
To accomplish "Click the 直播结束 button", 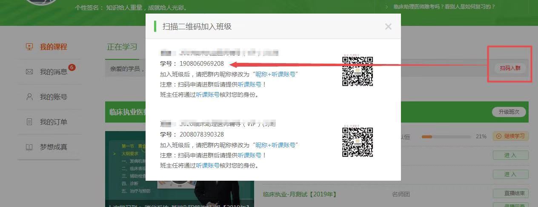I will point(510,193).
